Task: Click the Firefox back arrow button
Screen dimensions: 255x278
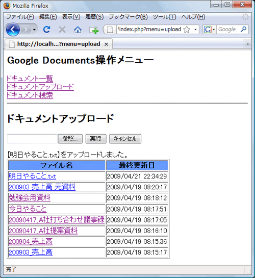Action: click(13, 30)
